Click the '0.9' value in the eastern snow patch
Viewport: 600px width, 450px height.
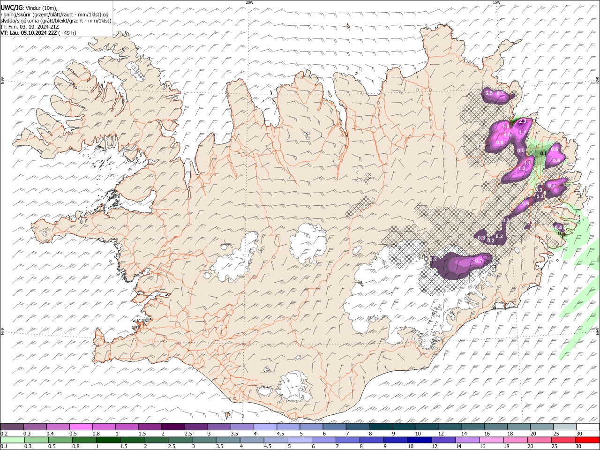556,160
